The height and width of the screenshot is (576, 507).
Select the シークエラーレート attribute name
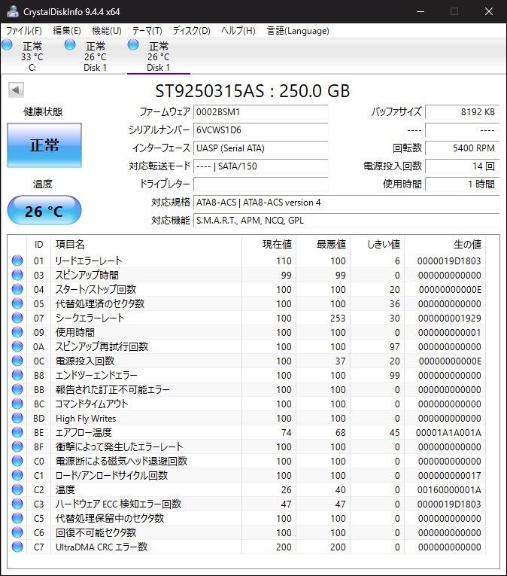coord(90,318)
